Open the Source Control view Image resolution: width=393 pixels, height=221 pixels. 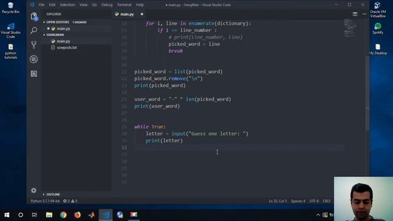(x=34, y=45)
